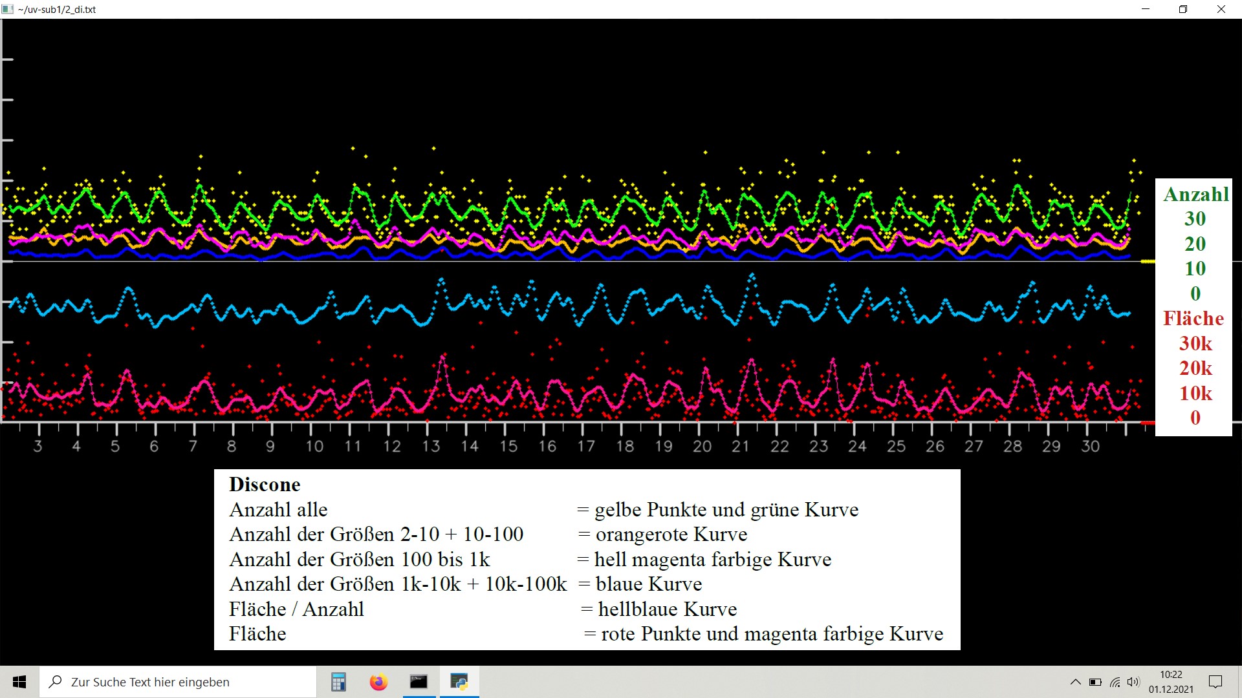This screenshot has height=698, width=1242.
Task: Minimize the 2_di.txt plot window
Action: point(1146,9)
